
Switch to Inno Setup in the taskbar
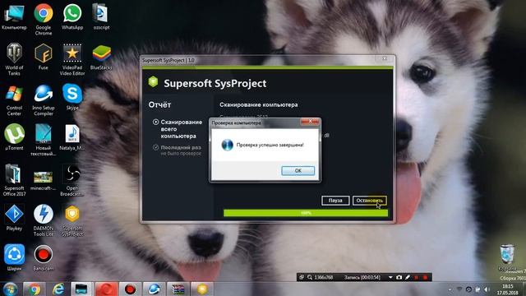154,289
